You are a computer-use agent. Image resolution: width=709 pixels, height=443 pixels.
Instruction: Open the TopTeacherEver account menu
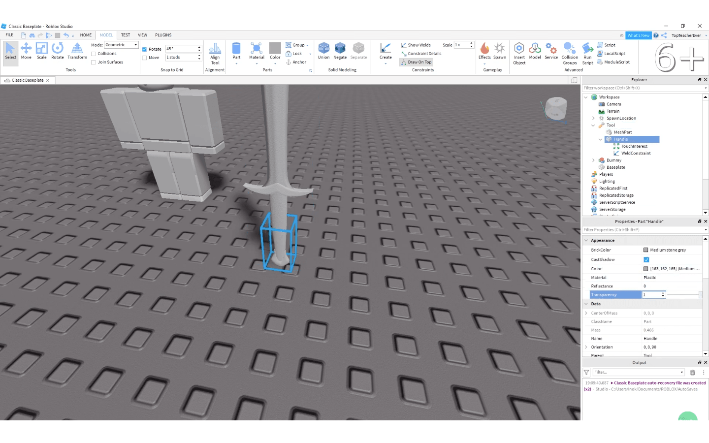coord(688,35)
